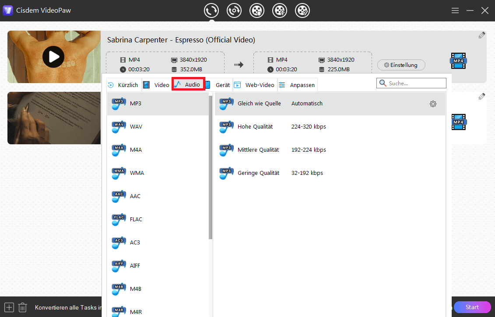This screenshot has width=495, height=317.
Task: Click the Einstellung button
Action: [401, 65]
